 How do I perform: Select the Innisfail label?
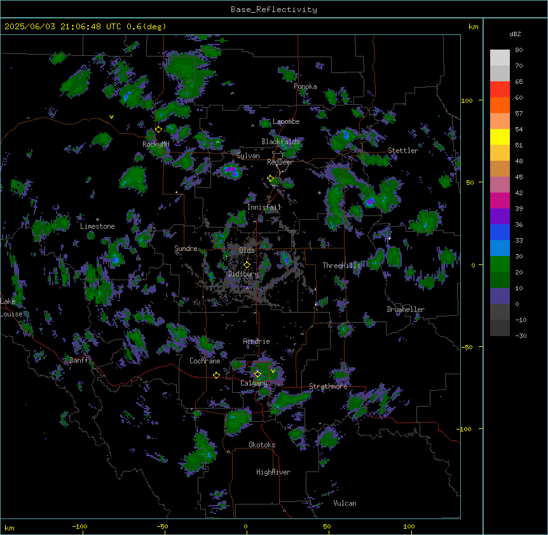click(264, 207)
